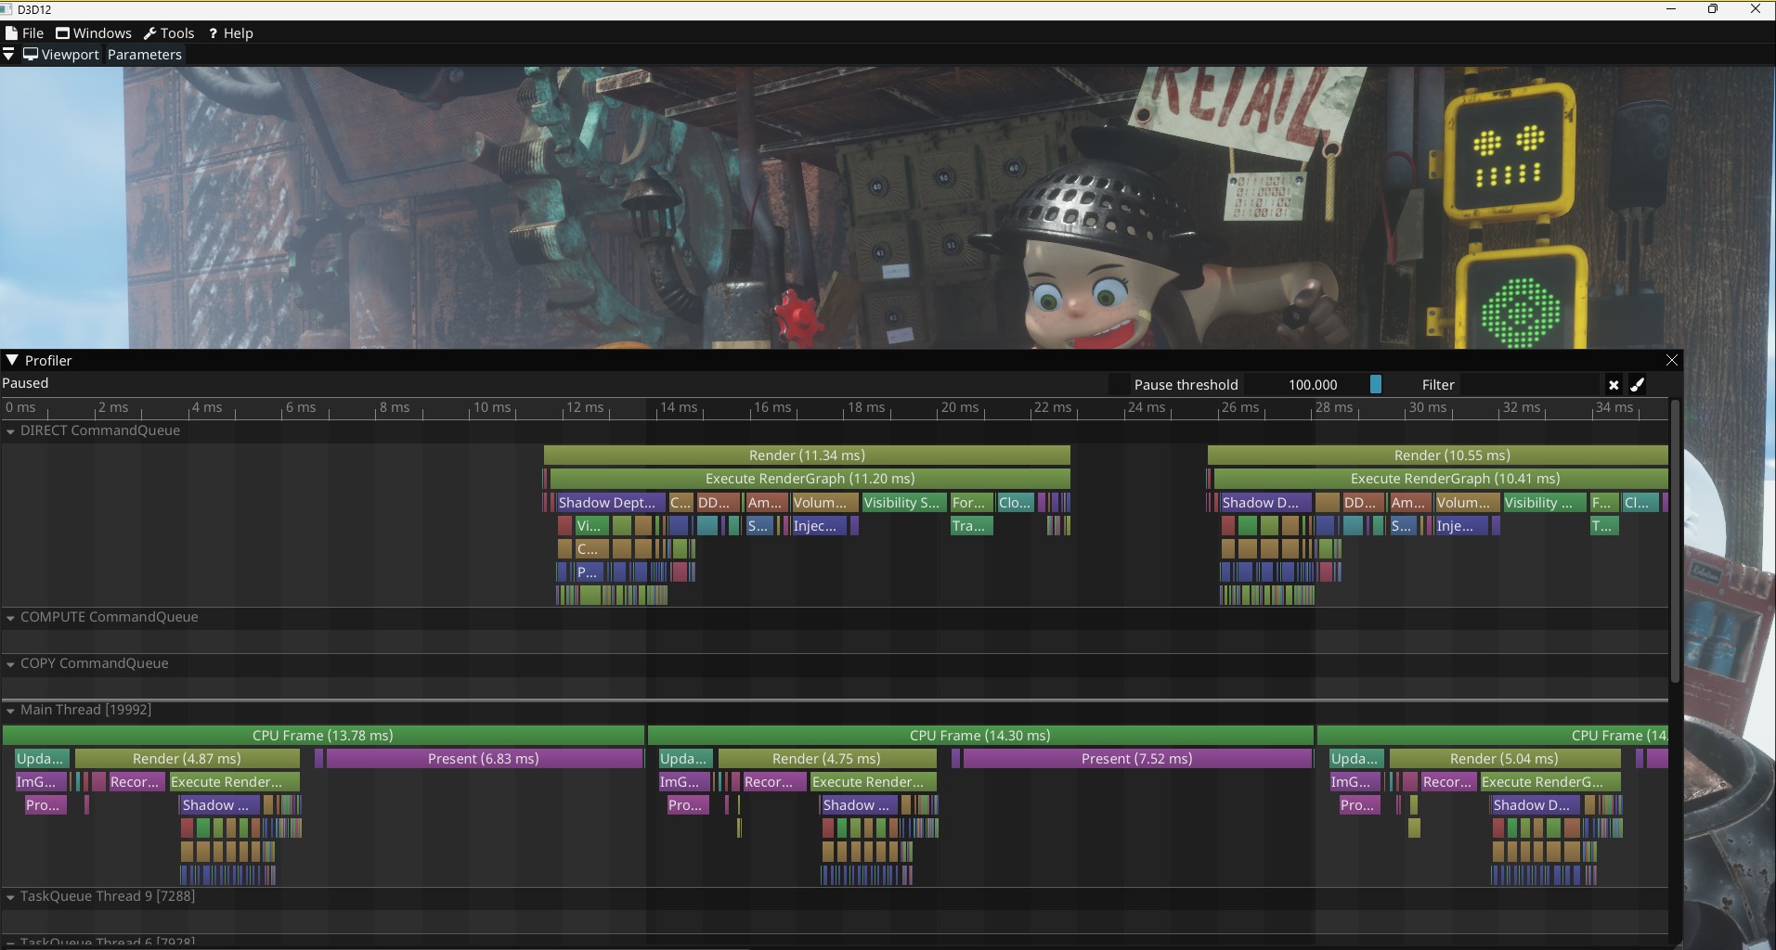Viewport: 1776px width, 950px height.
Task: Click the 12 ms ruler label
Action: [x=586, y=408]
